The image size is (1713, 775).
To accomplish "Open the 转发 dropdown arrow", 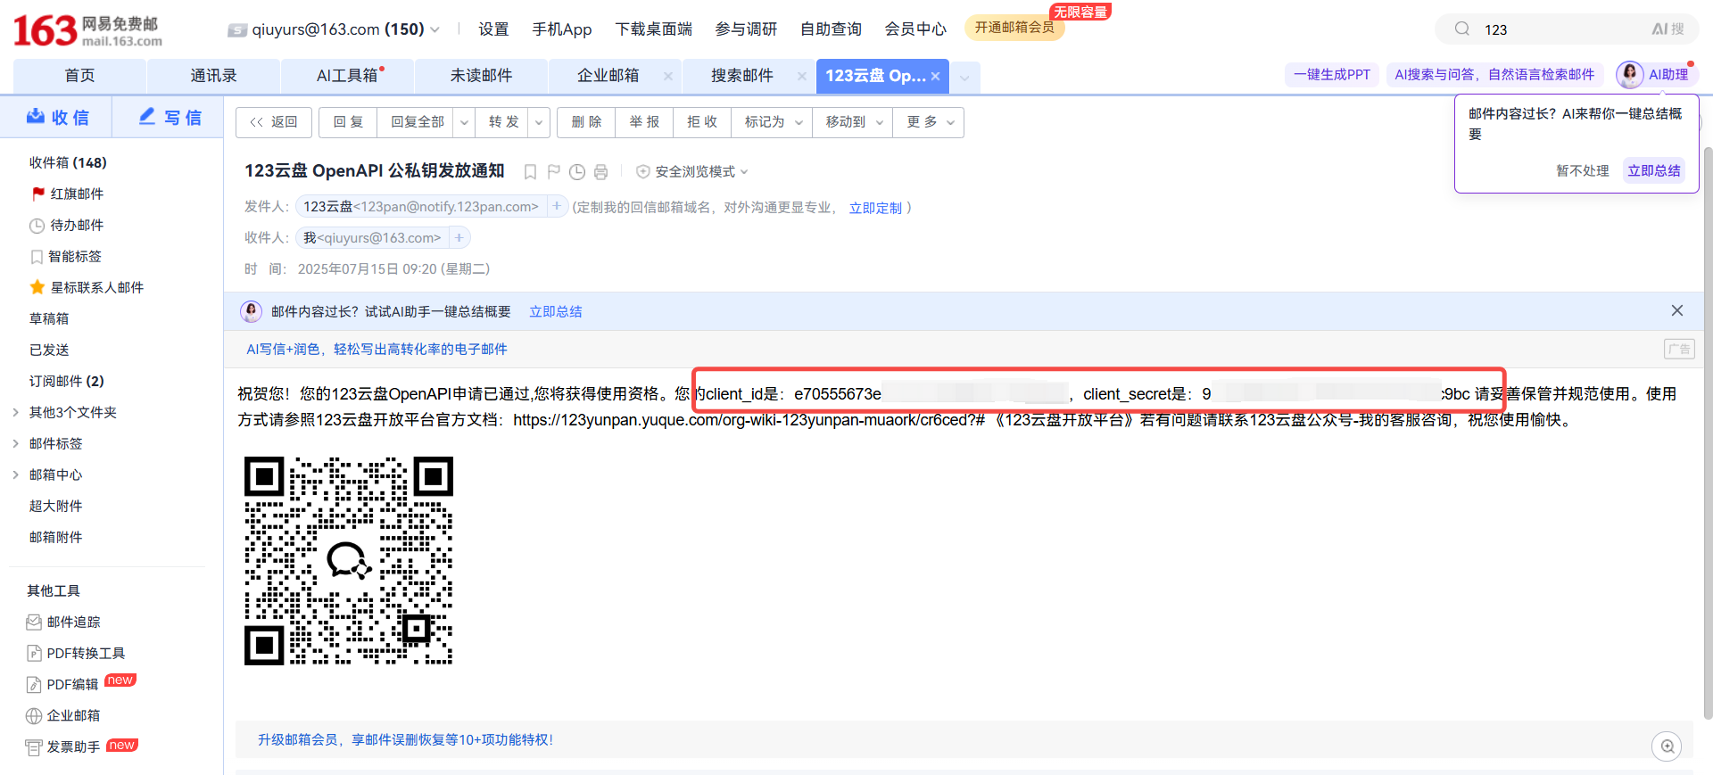I will pyautogui.click(x=539, y=122).
